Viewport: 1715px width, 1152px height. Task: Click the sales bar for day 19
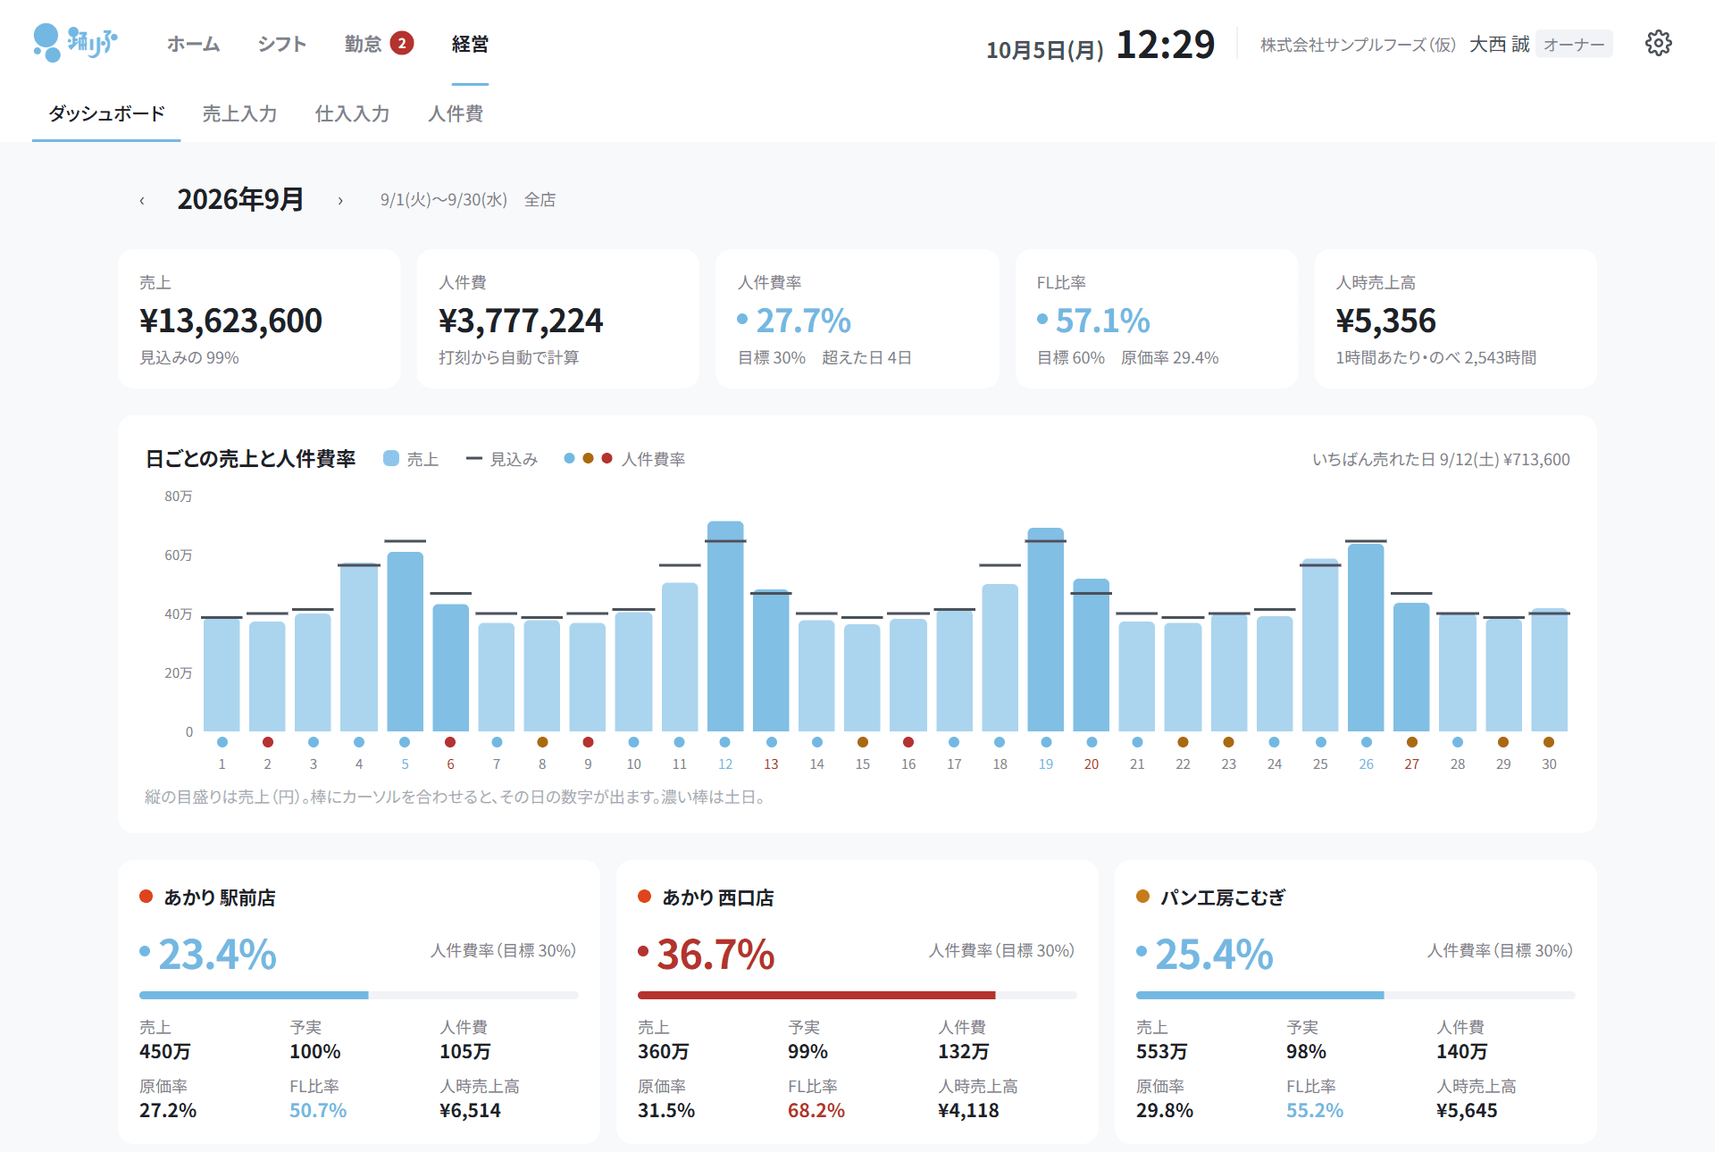(x=1046, y=630)
